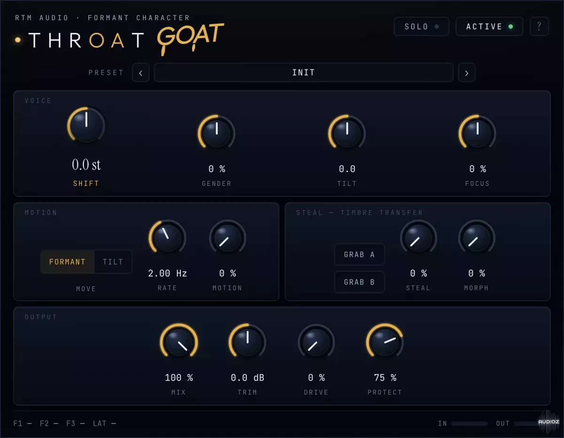The image size is (564, 438).
Task: Toggle the SOLO button
Action: point(422,27)
